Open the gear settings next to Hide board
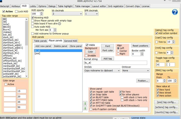181x119 pixels. pyautogui.click(x=59, y=24)
